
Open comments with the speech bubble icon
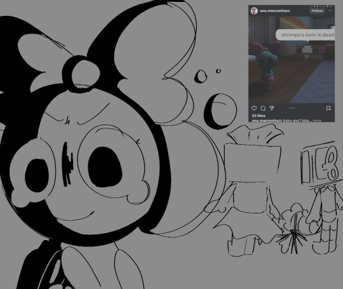pyautogui.click(x=263, y=108)
